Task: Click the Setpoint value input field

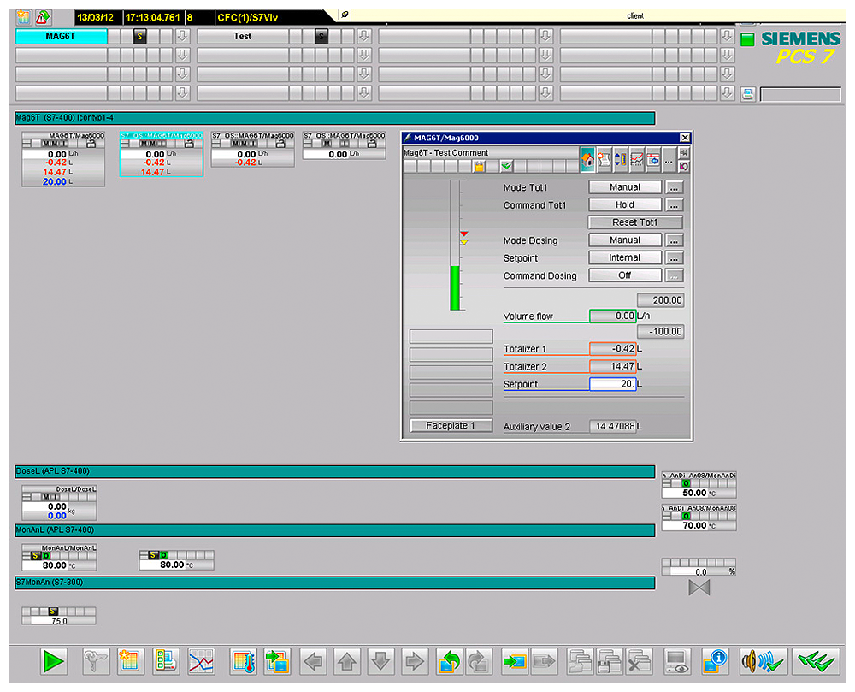Action: coord(612,384)
